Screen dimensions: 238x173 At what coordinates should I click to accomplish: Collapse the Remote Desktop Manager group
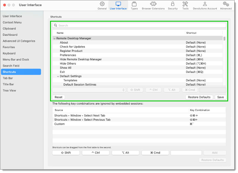coord(54,38)
